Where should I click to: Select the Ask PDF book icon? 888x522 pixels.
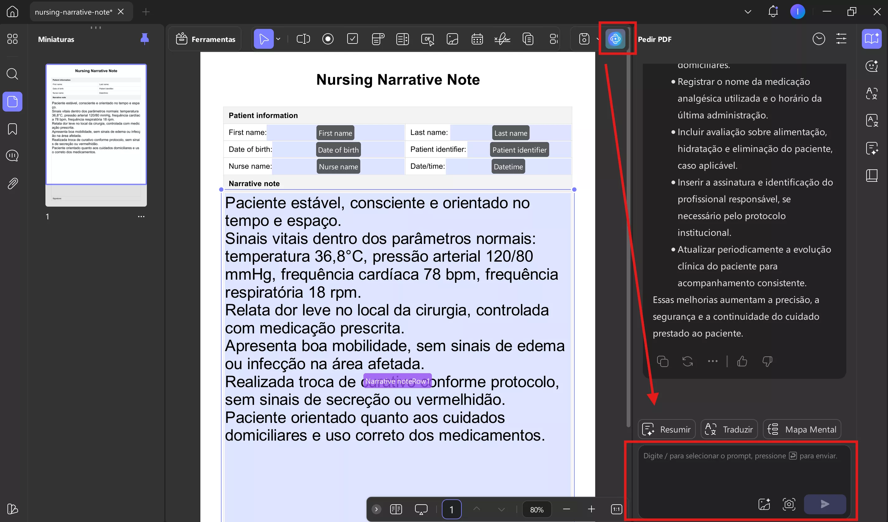tap(872, 39)
